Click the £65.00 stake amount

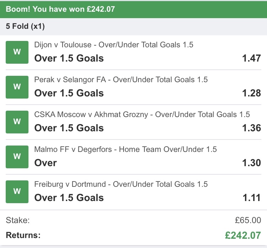click(248, 220)
